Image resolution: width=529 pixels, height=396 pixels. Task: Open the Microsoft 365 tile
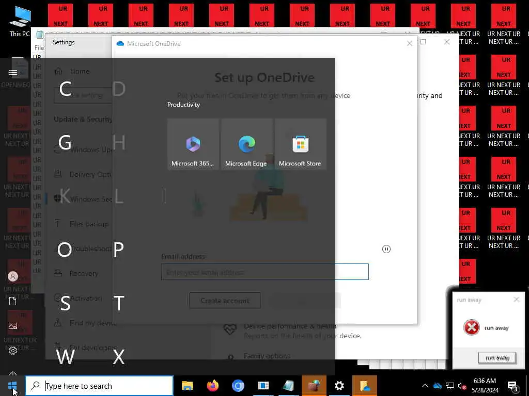(193, 144)
